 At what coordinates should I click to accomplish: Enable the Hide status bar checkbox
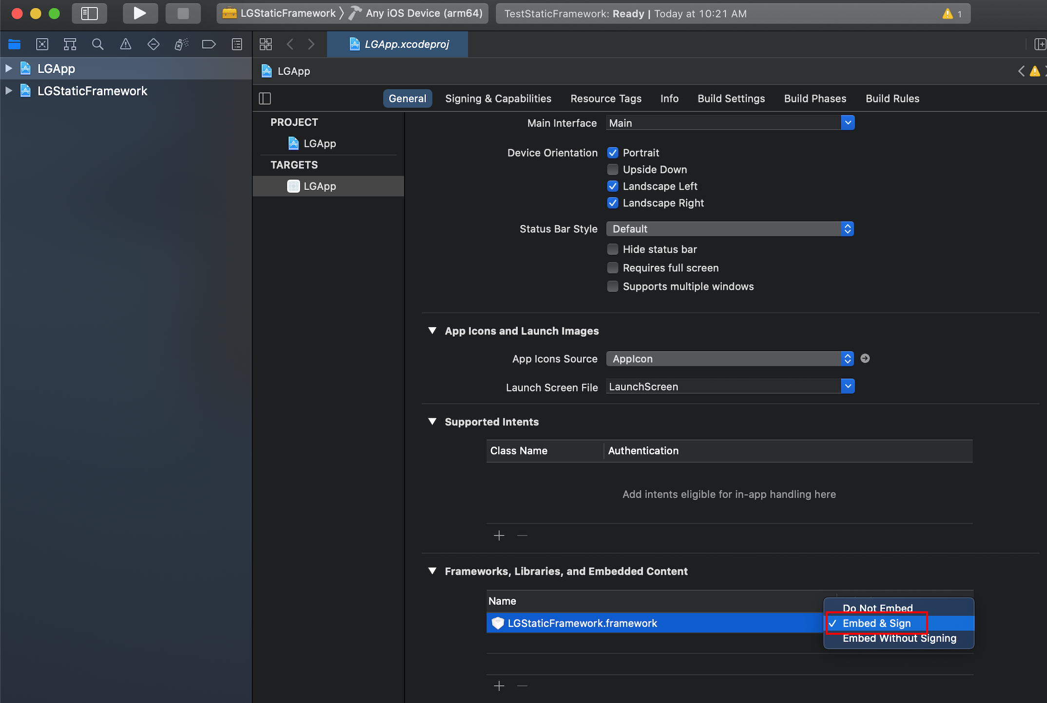point(613,249)
